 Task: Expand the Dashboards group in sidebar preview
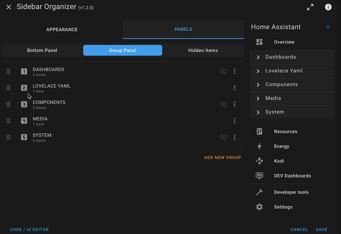(258, 57)
